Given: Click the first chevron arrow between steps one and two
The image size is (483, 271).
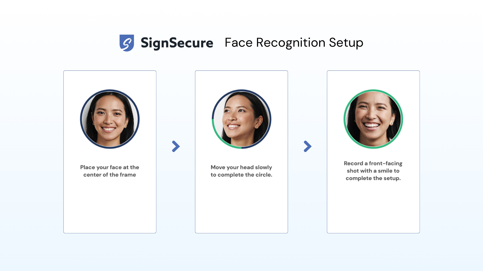Looking at the screenshot, I should (176, 146).
